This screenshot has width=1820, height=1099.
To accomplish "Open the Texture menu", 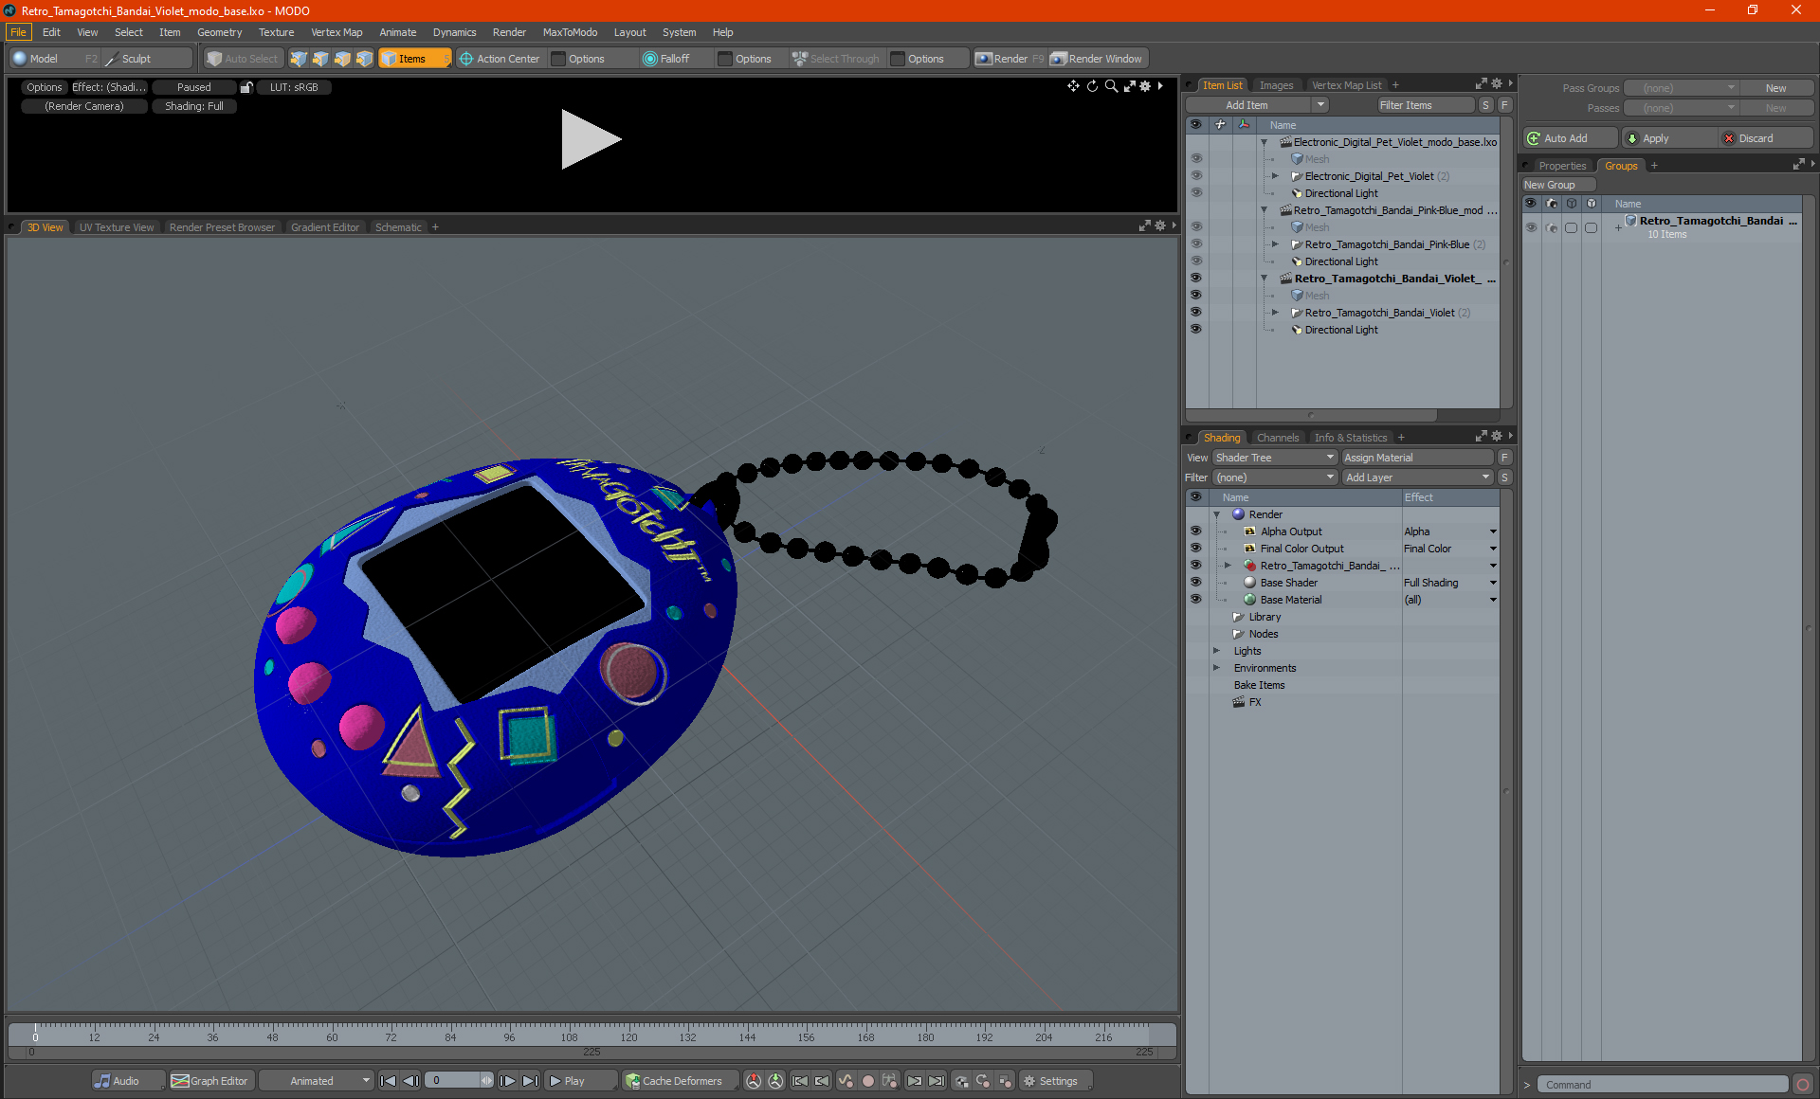I will click(276, 32).
